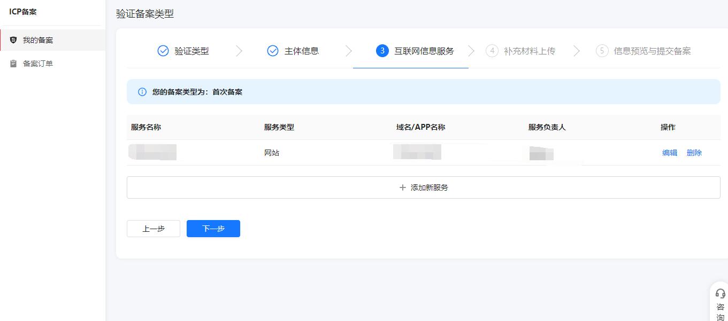
Task: Click the step 5 circle icon
Action: pyautogui.click(x=602, y=51)
